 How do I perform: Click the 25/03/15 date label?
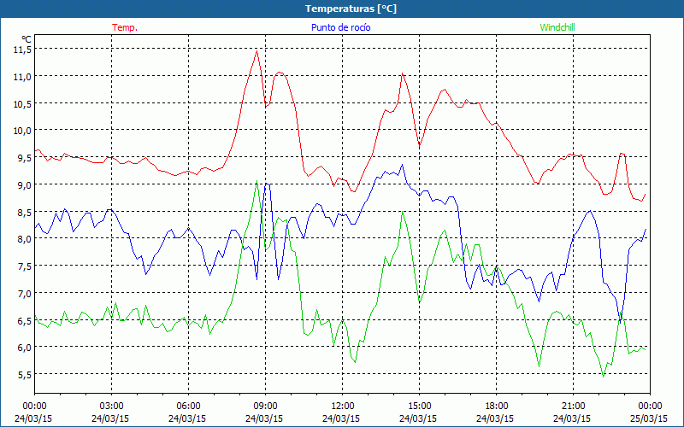[x=649, y=418]
